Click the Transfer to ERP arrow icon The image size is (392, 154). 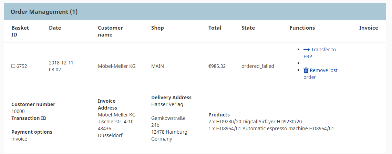click(x=307, y=50)
